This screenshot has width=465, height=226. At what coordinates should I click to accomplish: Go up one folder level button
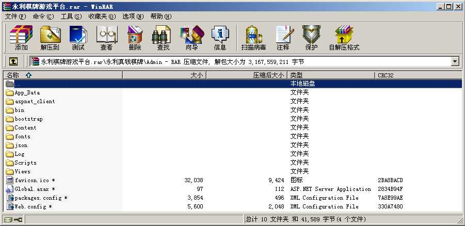(13, 62)
